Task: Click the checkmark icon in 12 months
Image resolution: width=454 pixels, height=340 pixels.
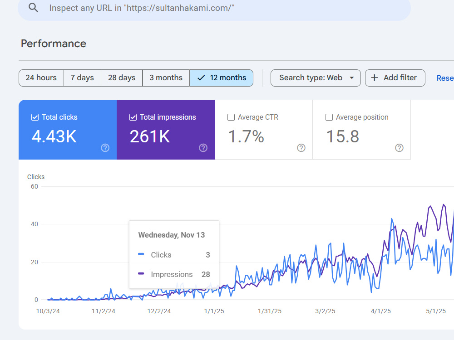Action: coord(201,78)
